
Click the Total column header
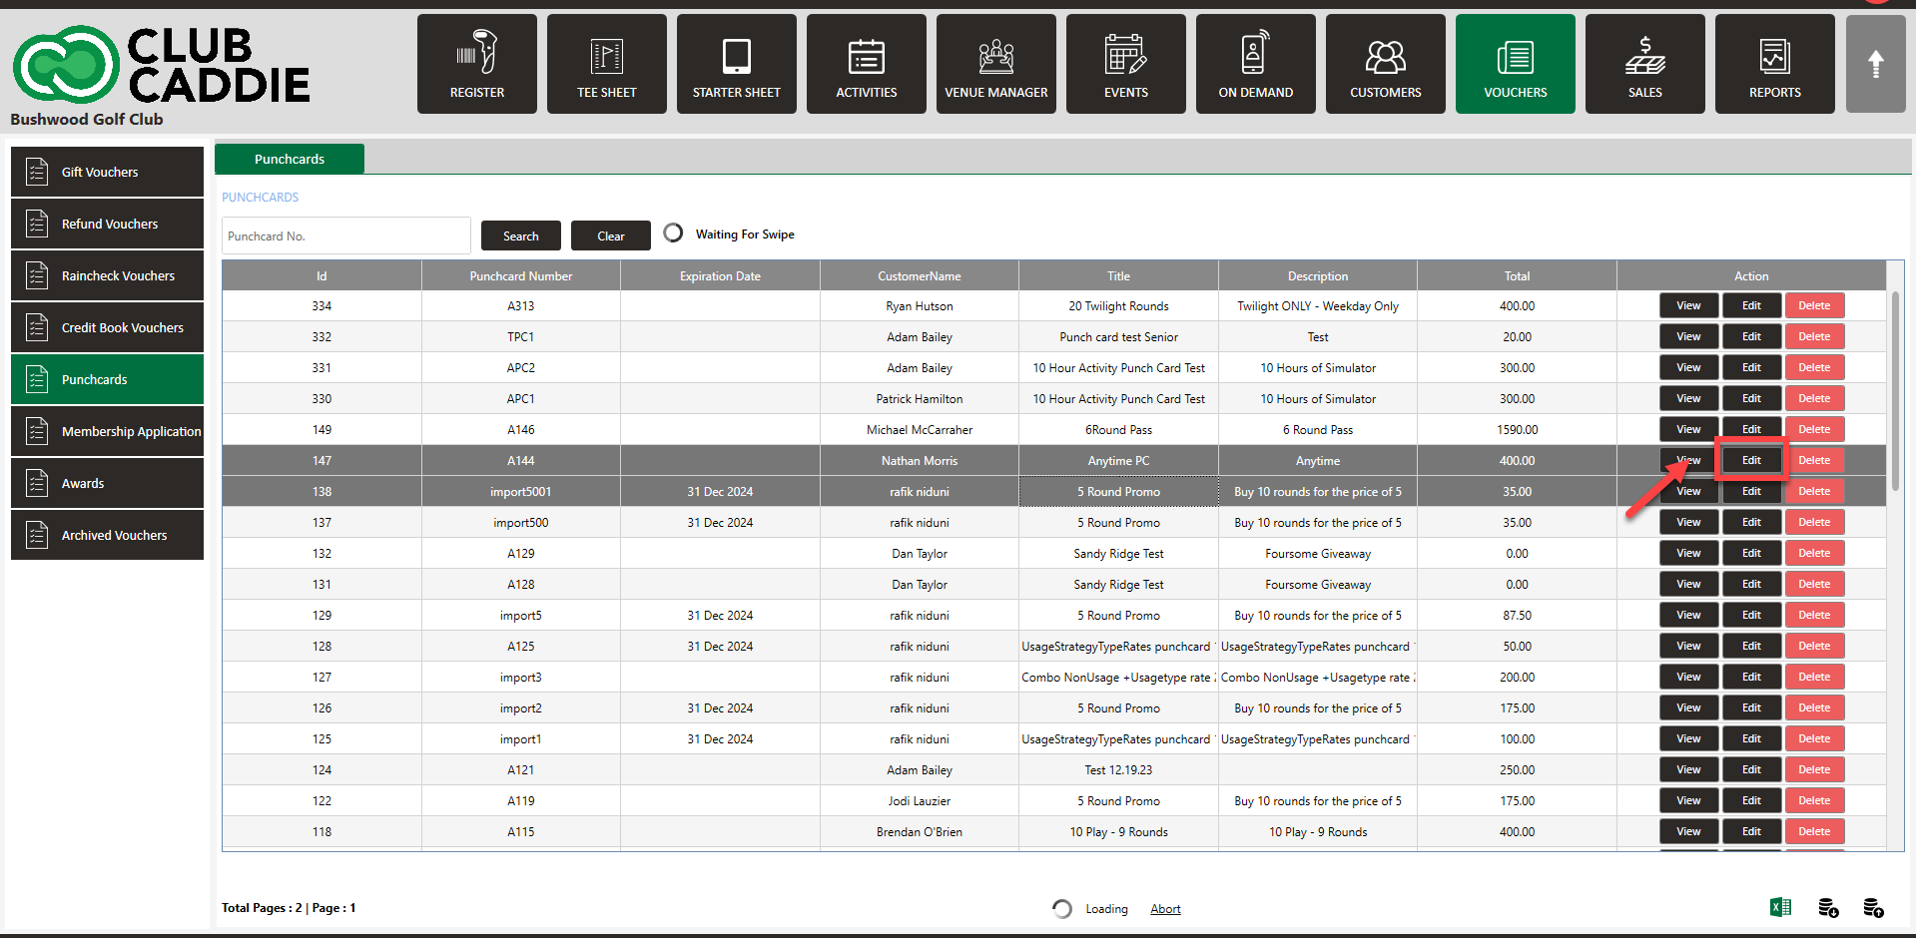[x=1517, y=276]
